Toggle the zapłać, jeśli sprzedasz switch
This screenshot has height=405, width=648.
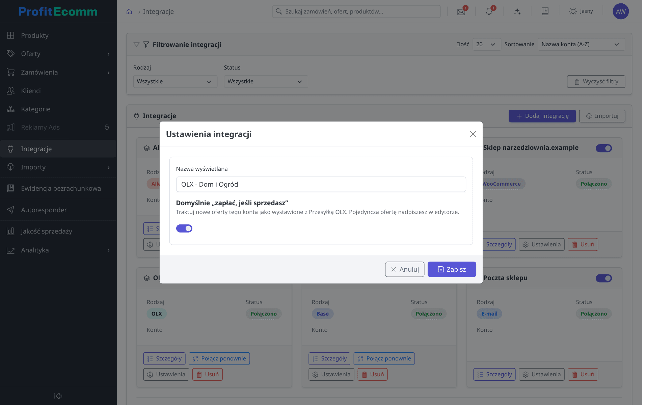[x=184, y=228]
